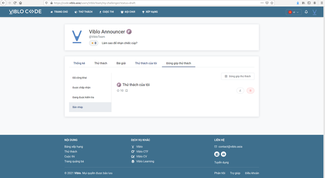Open Cuộc thi in the navigation bar
325x178 pixels.
106,12
